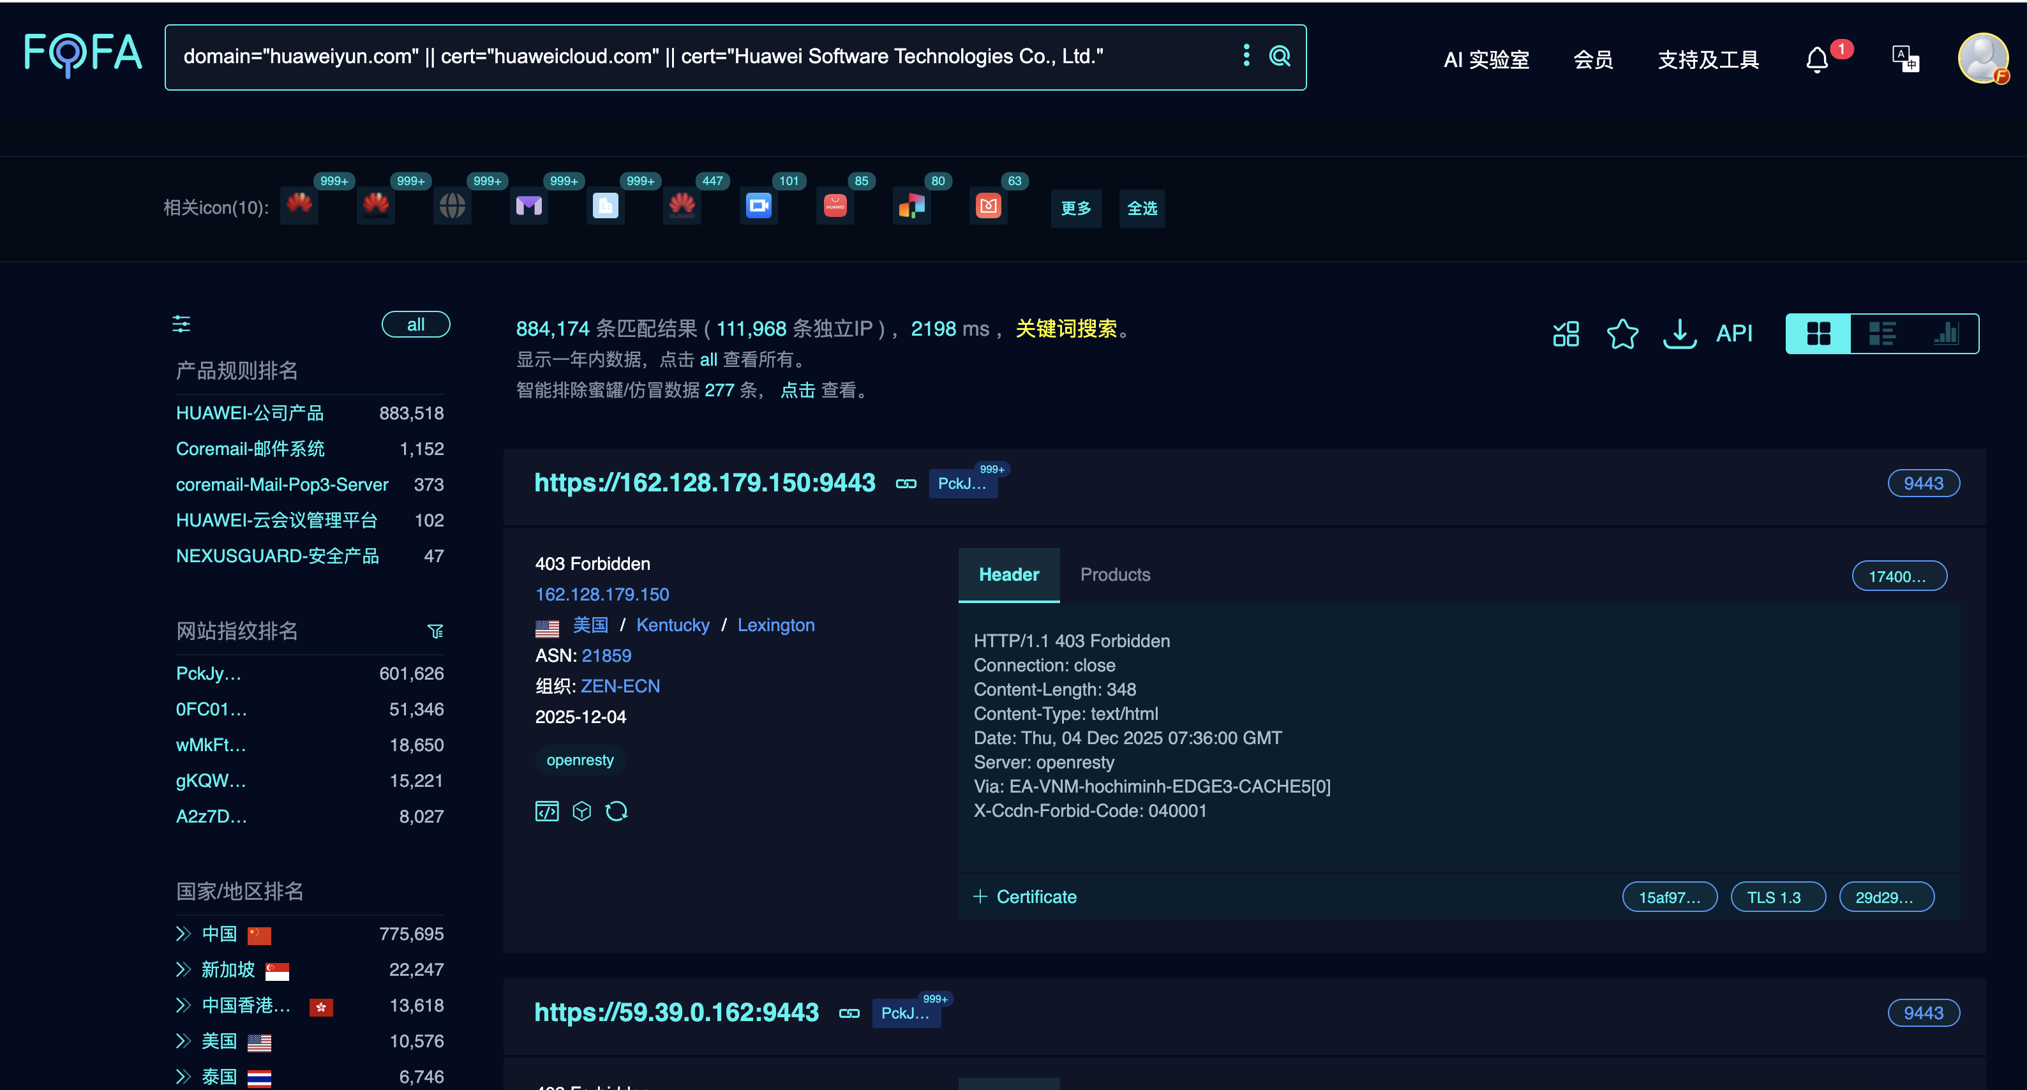Open the website source code icon
The image size is (2027, 1090).
(547, 811)
